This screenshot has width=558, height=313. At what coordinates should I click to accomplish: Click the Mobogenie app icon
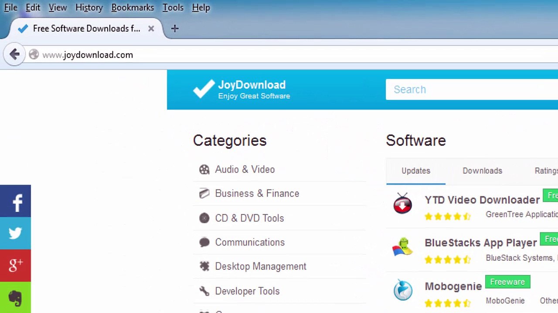coord(403,290)
